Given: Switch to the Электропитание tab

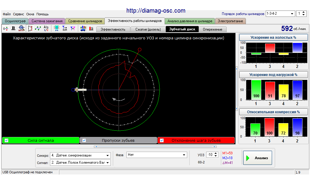Looking at the screenshot, I should 230,21.
